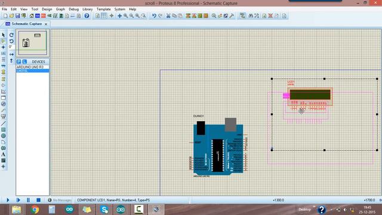Toggle the grid display icon
This screenshot has height=215, width=382.
click(x=103, y=16)
